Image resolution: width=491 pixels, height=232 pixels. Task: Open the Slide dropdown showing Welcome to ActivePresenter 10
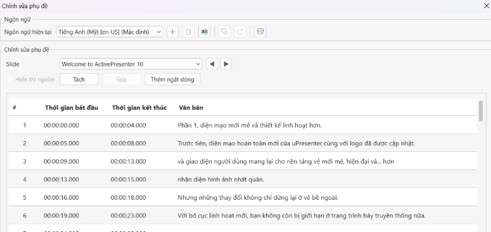coord(131,64)
